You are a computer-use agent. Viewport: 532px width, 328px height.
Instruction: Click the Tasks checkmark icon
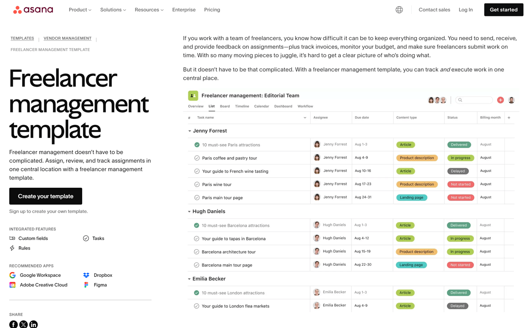(86, 238)
